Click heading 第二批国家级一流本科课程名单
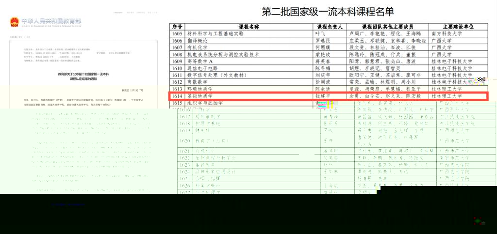Screen dimensions: 497x234 328,12
